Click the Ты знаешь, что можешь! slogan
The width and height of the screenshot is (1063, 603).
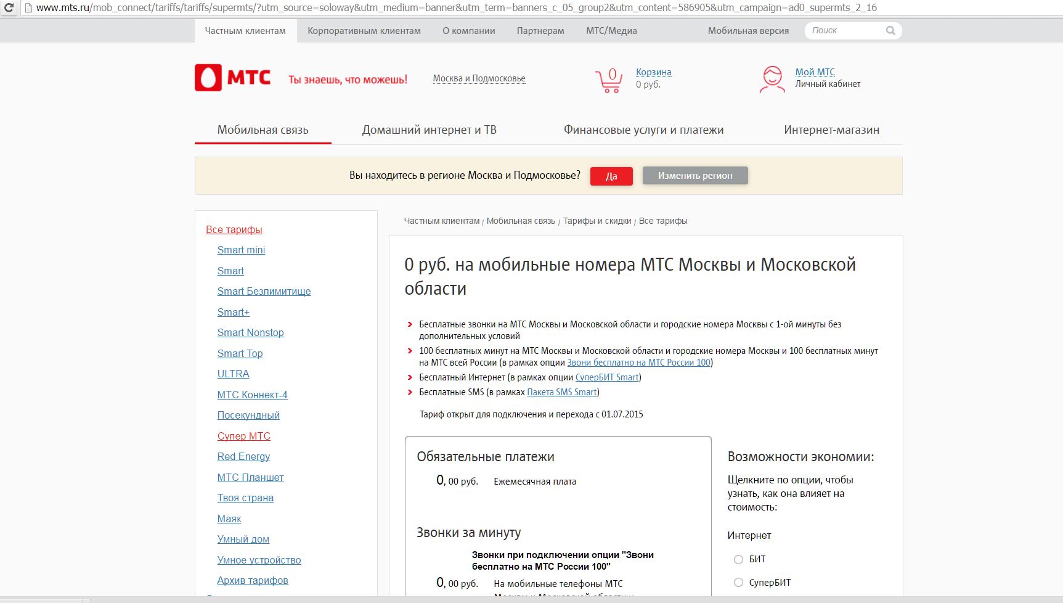[348, 80]
